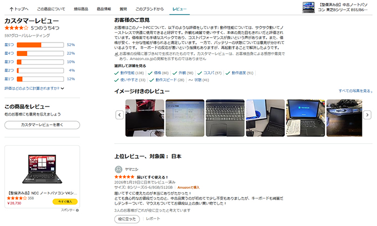Viewport: 377px width, 226px height.
Task: Open the sponsored NEC laptop image
Action: [x=42, y=169]
